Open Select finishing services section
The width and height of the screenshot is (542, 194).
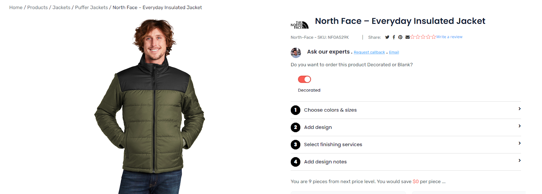[x=405, y=145]
